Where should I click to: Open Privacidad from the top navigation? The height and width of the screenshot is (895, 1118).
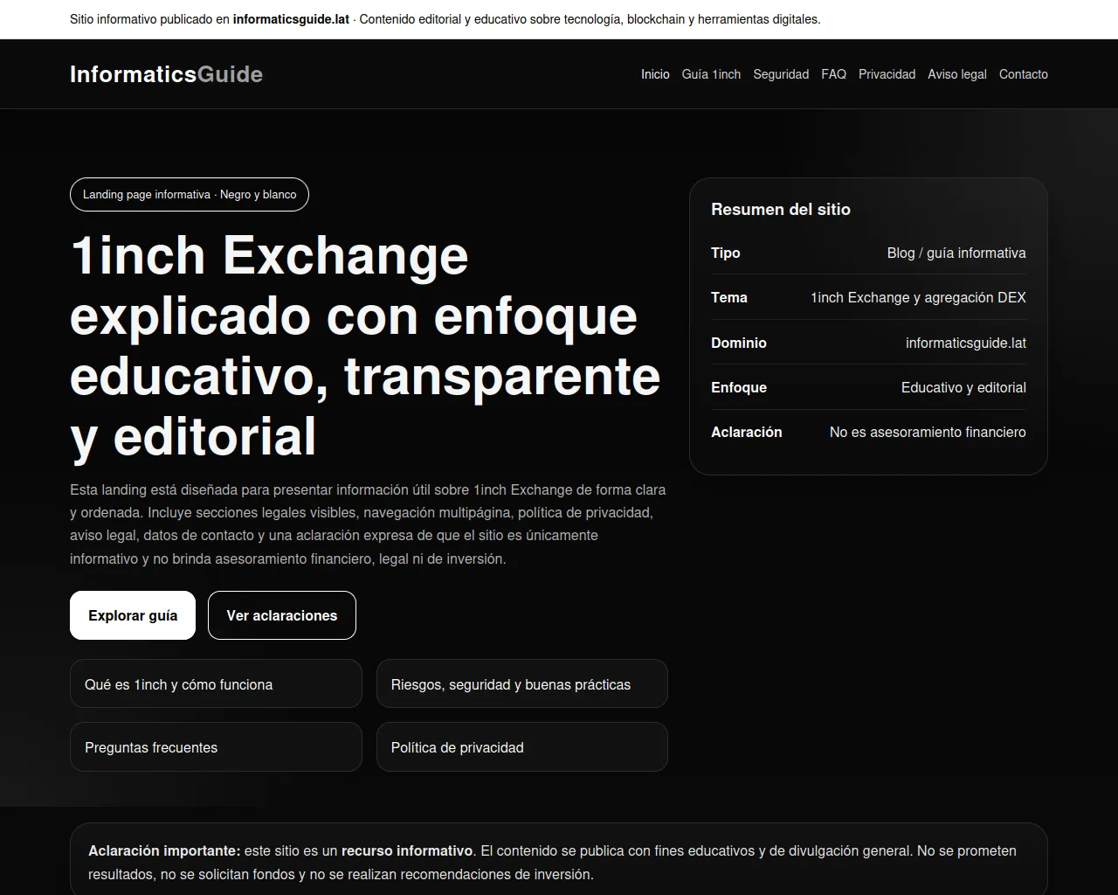[887, 74]
